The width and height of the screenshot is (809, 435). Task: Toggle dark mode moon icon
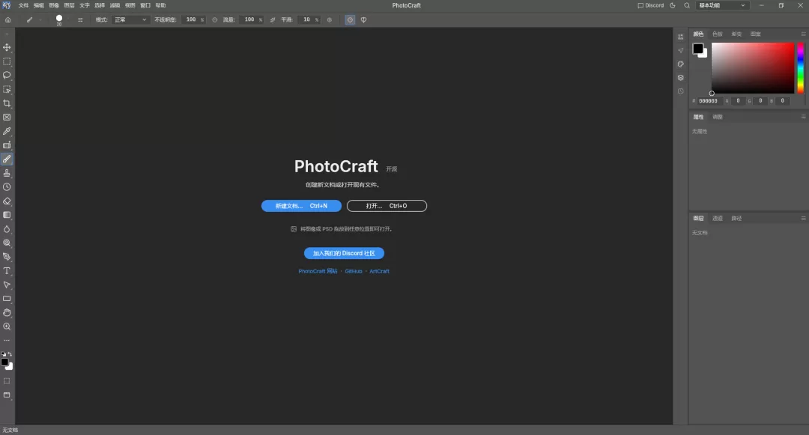[672, 5]
